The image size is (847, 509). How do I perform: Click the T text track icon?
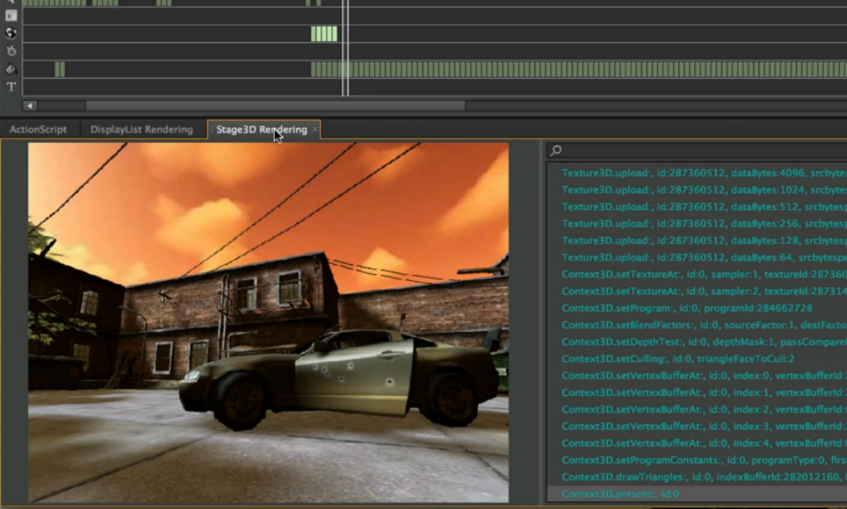tap(11, 86)
